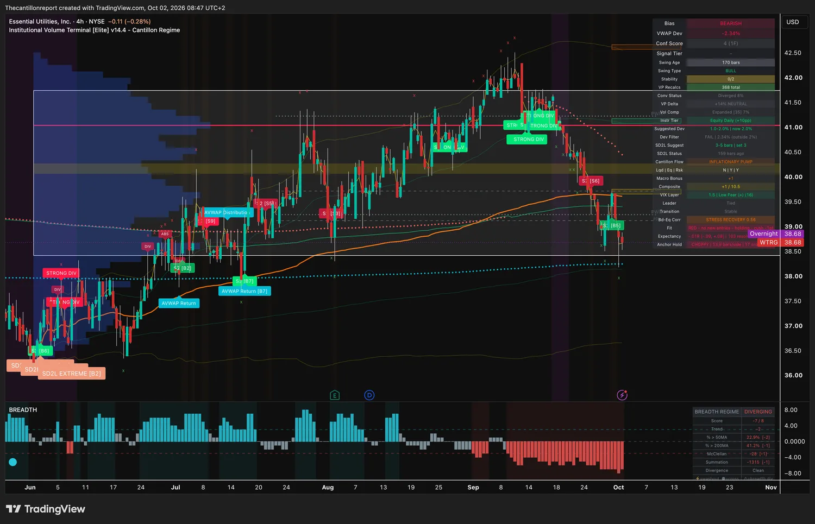Click the 'Conf Score' row label
This screenshot has width=815, height=524.
tap(669, 43)
